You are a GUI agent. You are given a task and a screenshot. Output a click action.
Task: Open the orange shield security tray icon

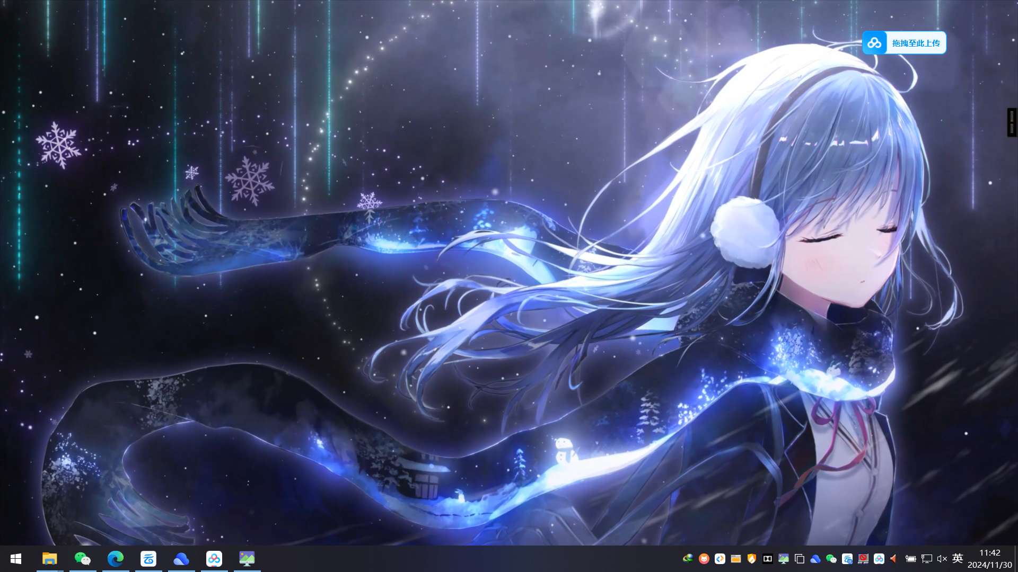click(751, 559)
